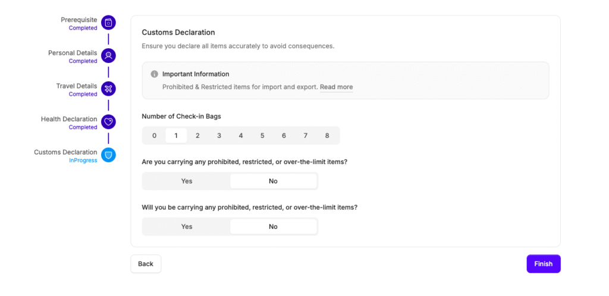Click the Important Information info icon

155,74
